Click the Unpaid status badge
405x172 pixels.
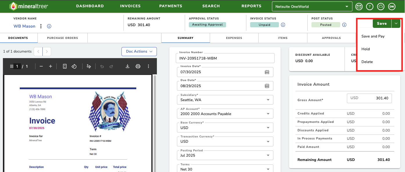coord(264,25)
